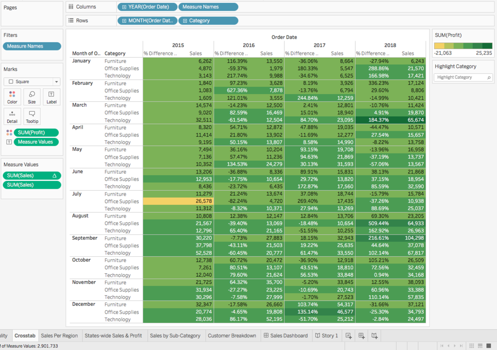Open the States-wide Sales & Profit tab

[x=113, y=335]
